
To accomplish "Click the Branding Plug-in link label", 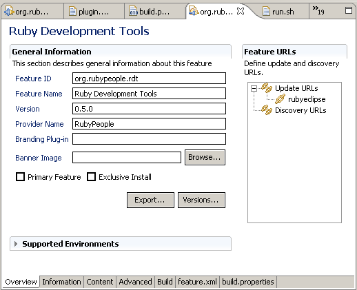I will [x=42, y=139].
